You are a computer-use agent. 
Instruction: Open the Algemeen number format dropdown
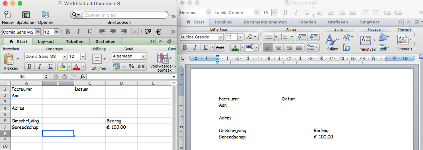[143, 56]
